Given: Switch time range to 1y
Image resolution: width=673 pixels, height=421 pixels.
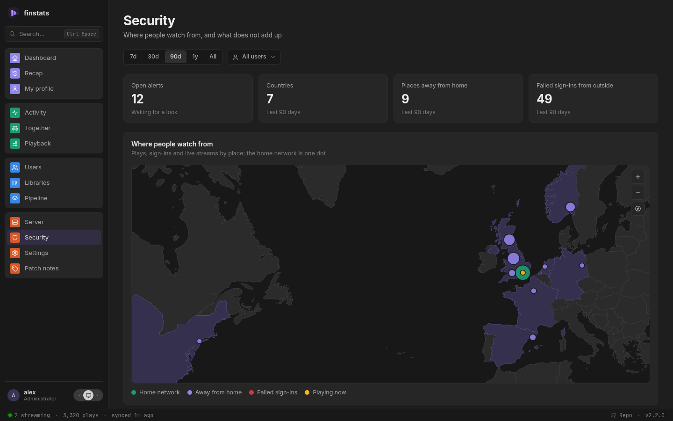Looking at the screenshot, I should [195, 57].
